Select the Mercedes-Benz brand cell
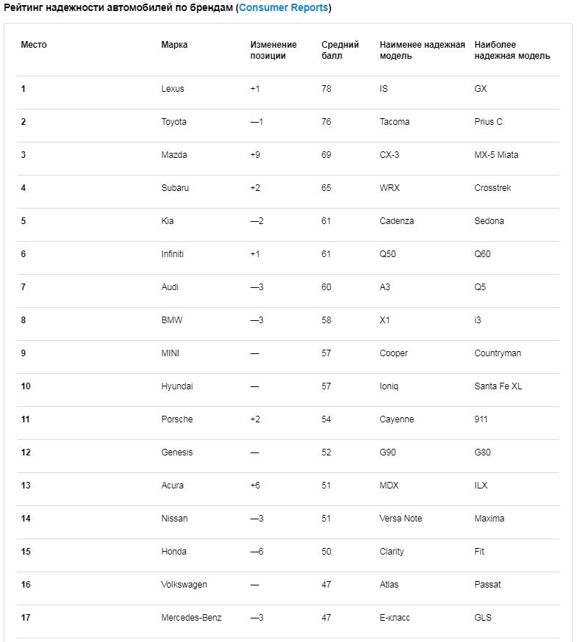The image size is (577, 642). click(191, 618)
